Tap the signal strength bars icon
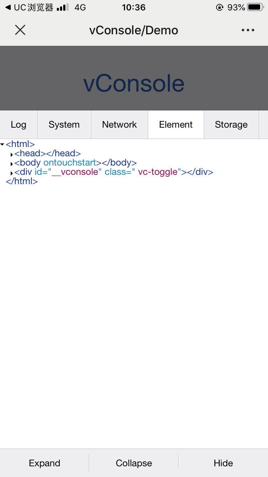268x477 pixels. click(63, 7)
